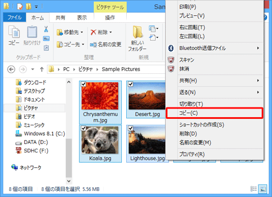
Task: Uncheck the Chrysanthemum.jpg checkbox
Action: tap(83, 84)
